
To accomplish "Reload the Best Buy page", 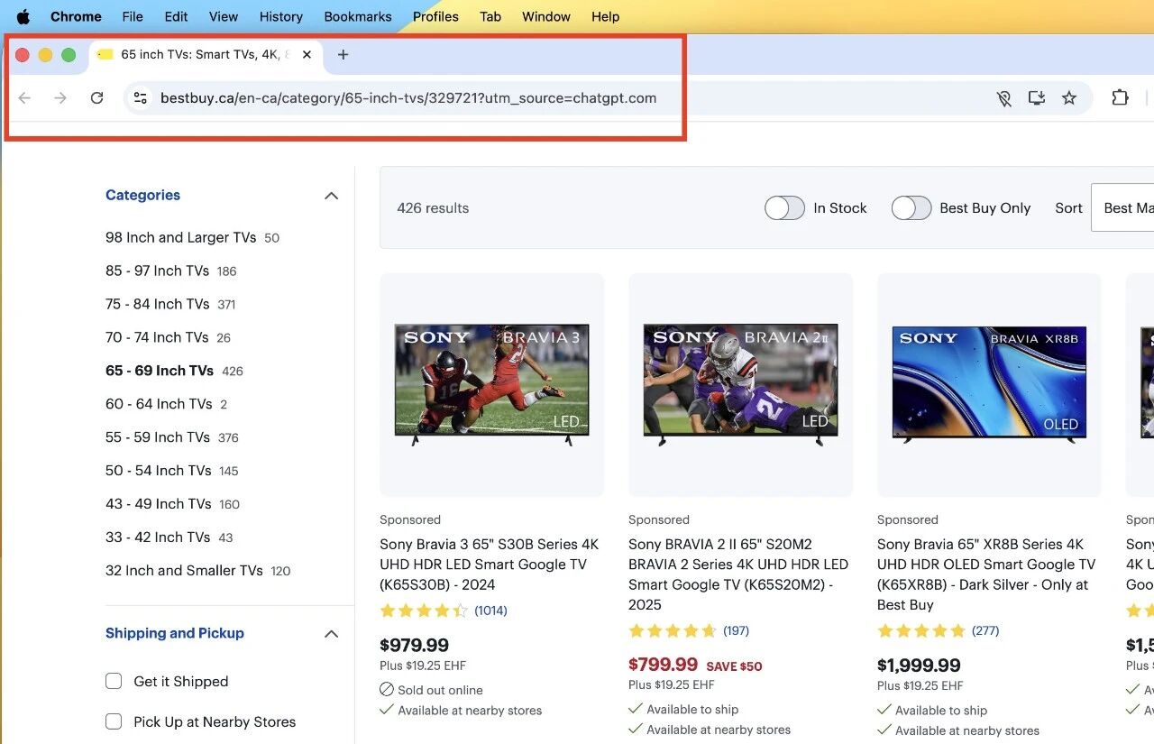I will pyautogui.click(x=97, y=98).
